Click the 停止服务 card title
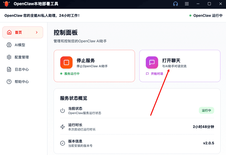This screenshot has height=155, width=226. [86, 60]
